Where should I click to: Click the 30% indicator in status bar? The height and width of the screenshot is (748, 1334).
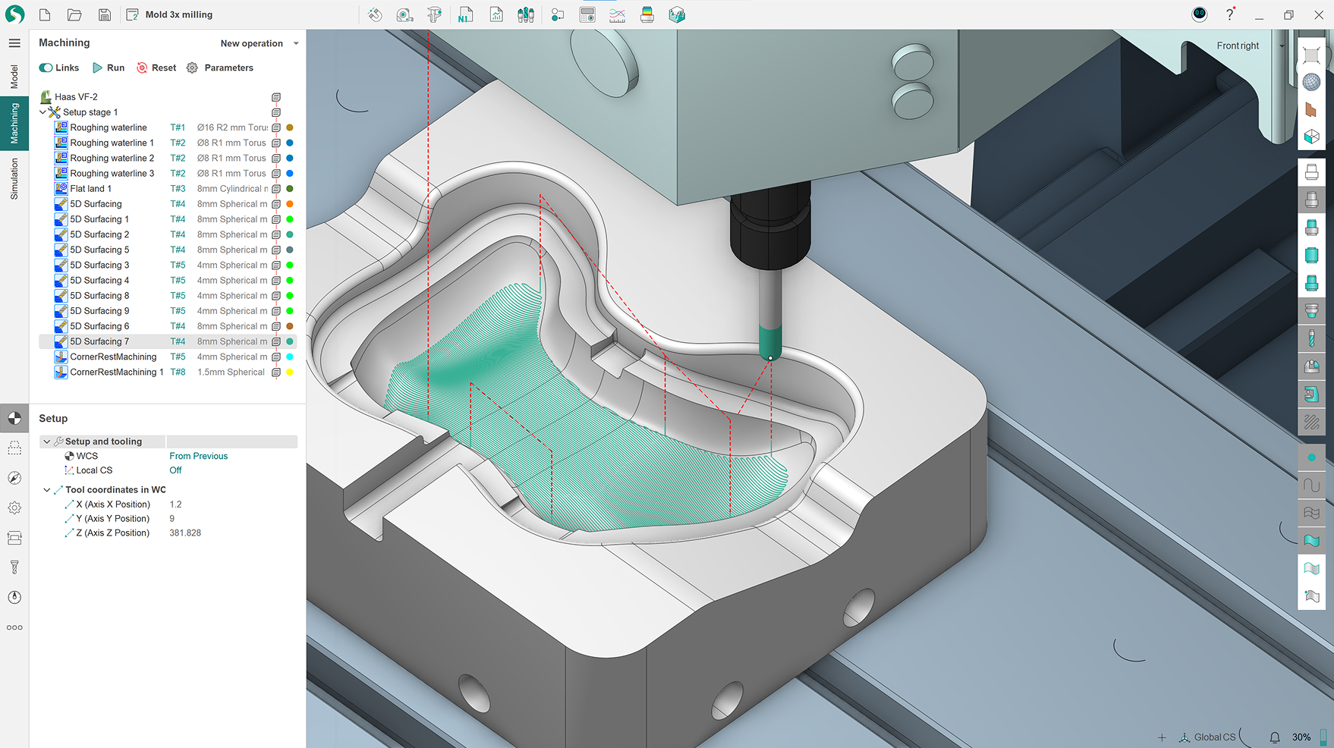point(1301,737)
